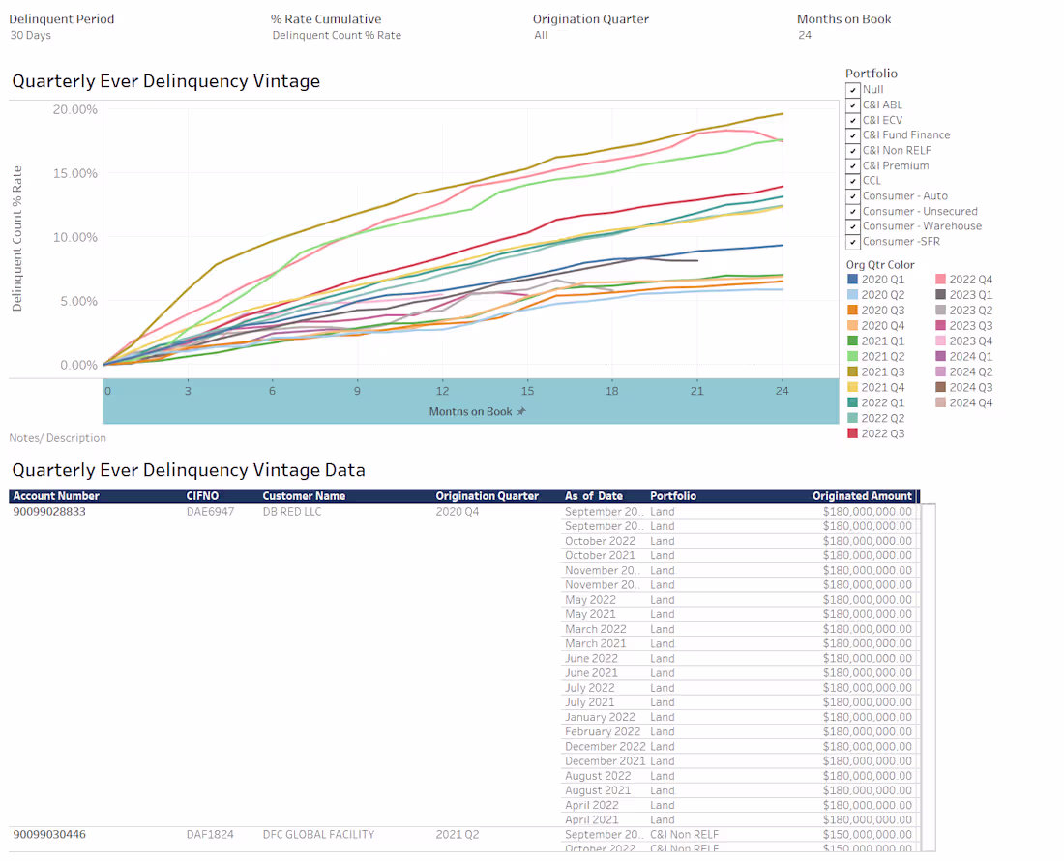Uncheck the Consumer -SFR portfolio
This screenshot has height=861, width=1064.
click(852, 241)
